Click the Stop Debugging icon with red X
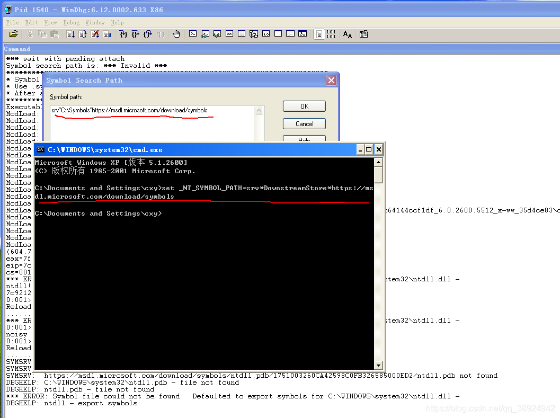The height and width of the screenshot is (418, 560). (95, 34)
